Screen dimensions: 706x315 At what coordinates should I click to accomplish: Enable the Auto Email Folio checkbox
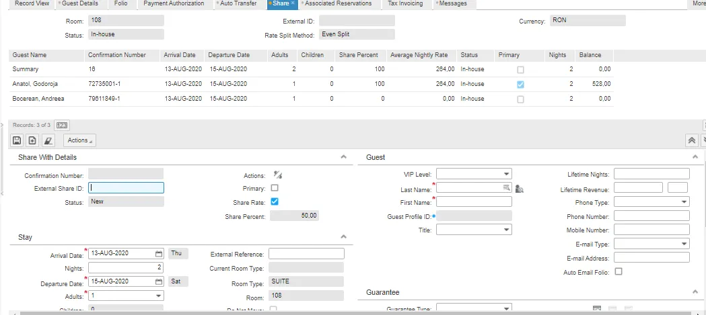(x=619, y=271)
